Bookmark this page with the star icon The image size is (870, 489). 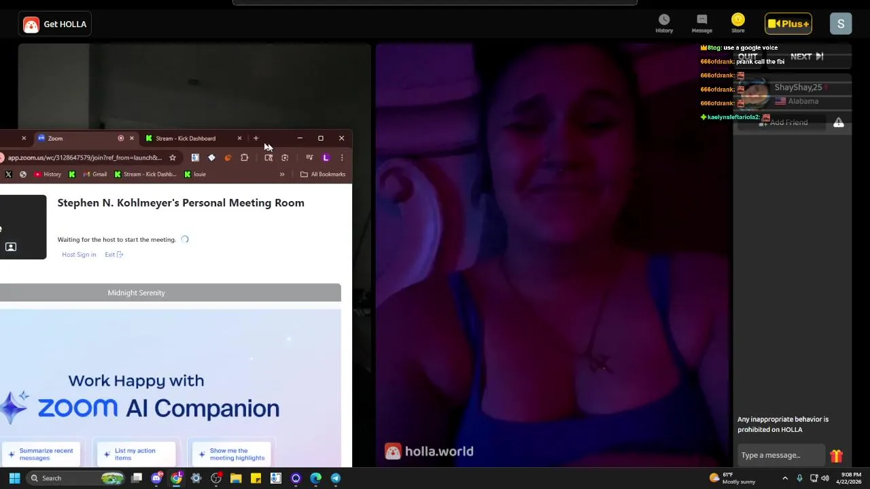tap(173, 158)
